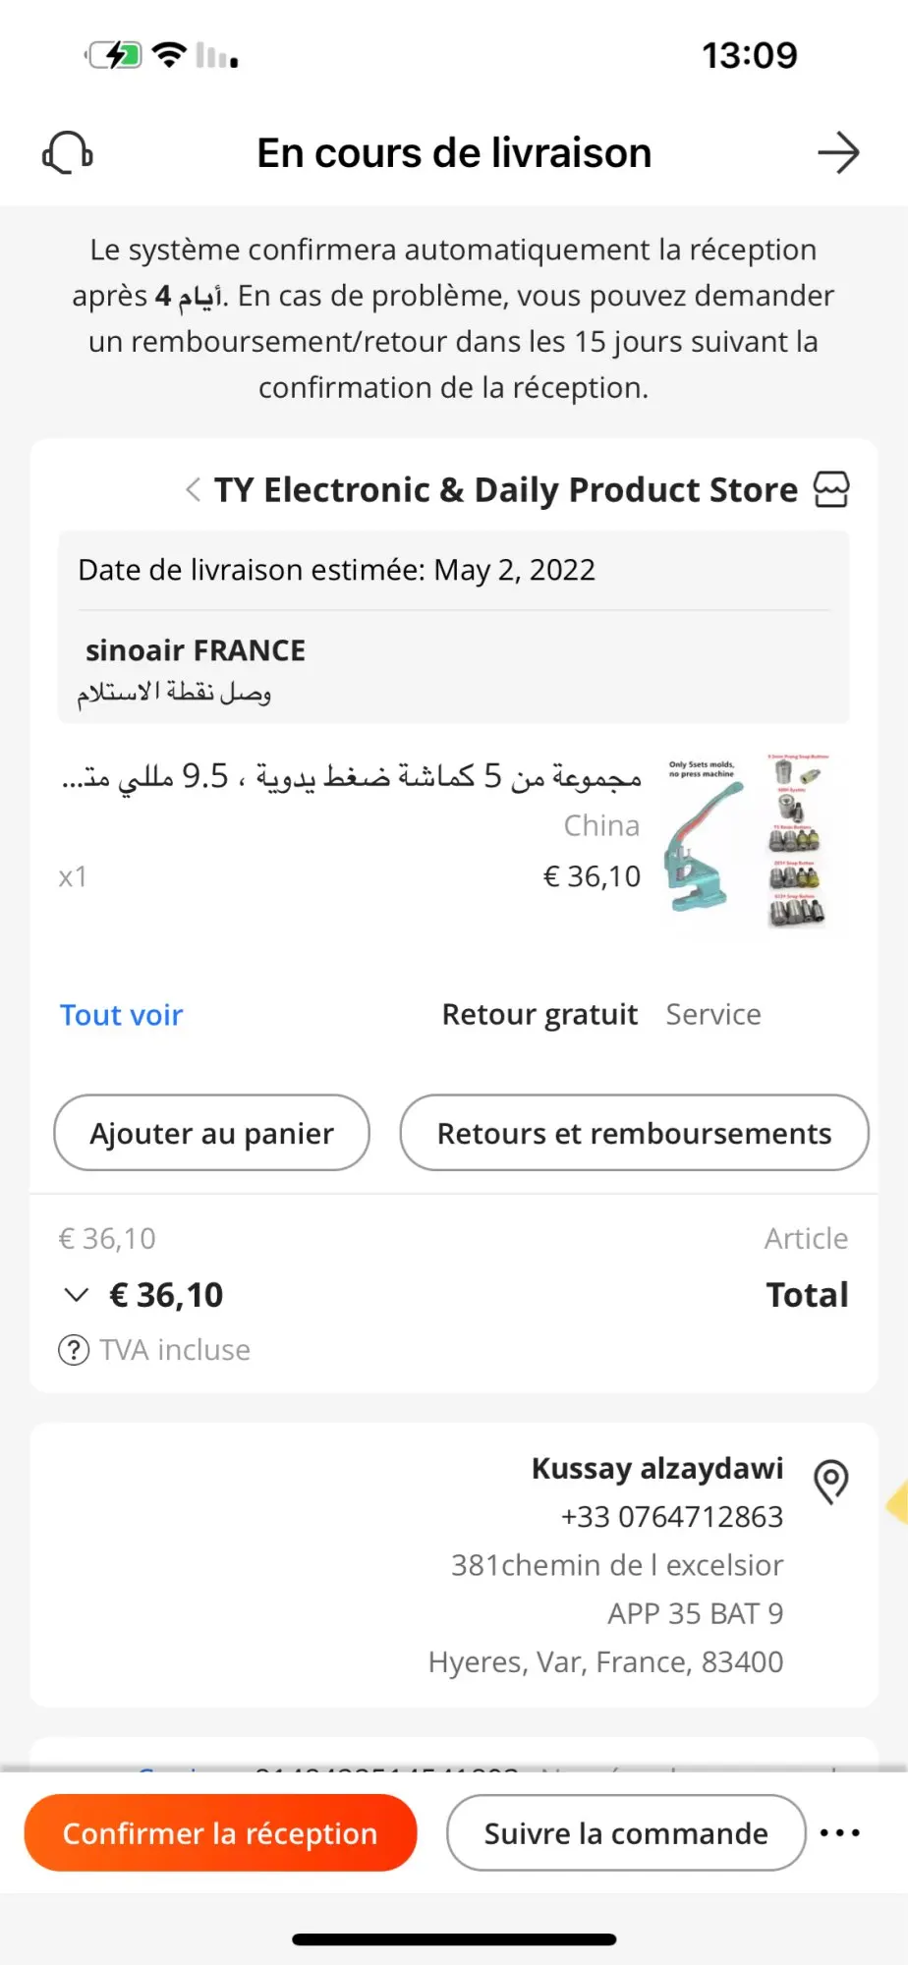
Task: Open the snap molds product thumbnail
Action: [x=797, y=840]
